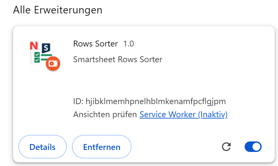
Task: Click the Rows Sorter extension logo
Action: tap(42, 52)
